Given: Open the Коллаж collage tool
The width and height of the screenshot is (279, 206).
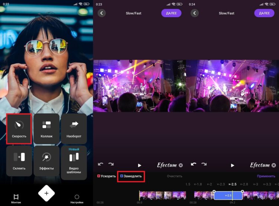Looking at the screenshot, I should tap(46, 129).
